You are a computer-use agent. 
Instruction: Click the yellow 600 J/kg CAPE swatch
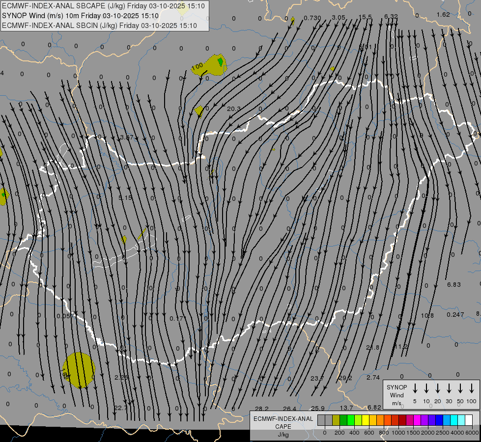point(366,420)
